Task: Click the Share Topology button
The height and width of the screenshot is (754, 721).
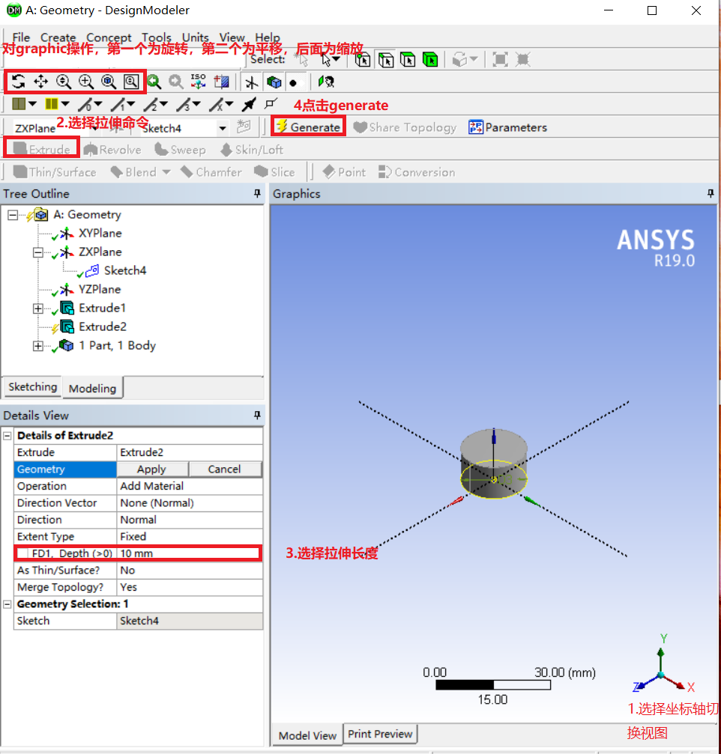Action: coord(405,127)
